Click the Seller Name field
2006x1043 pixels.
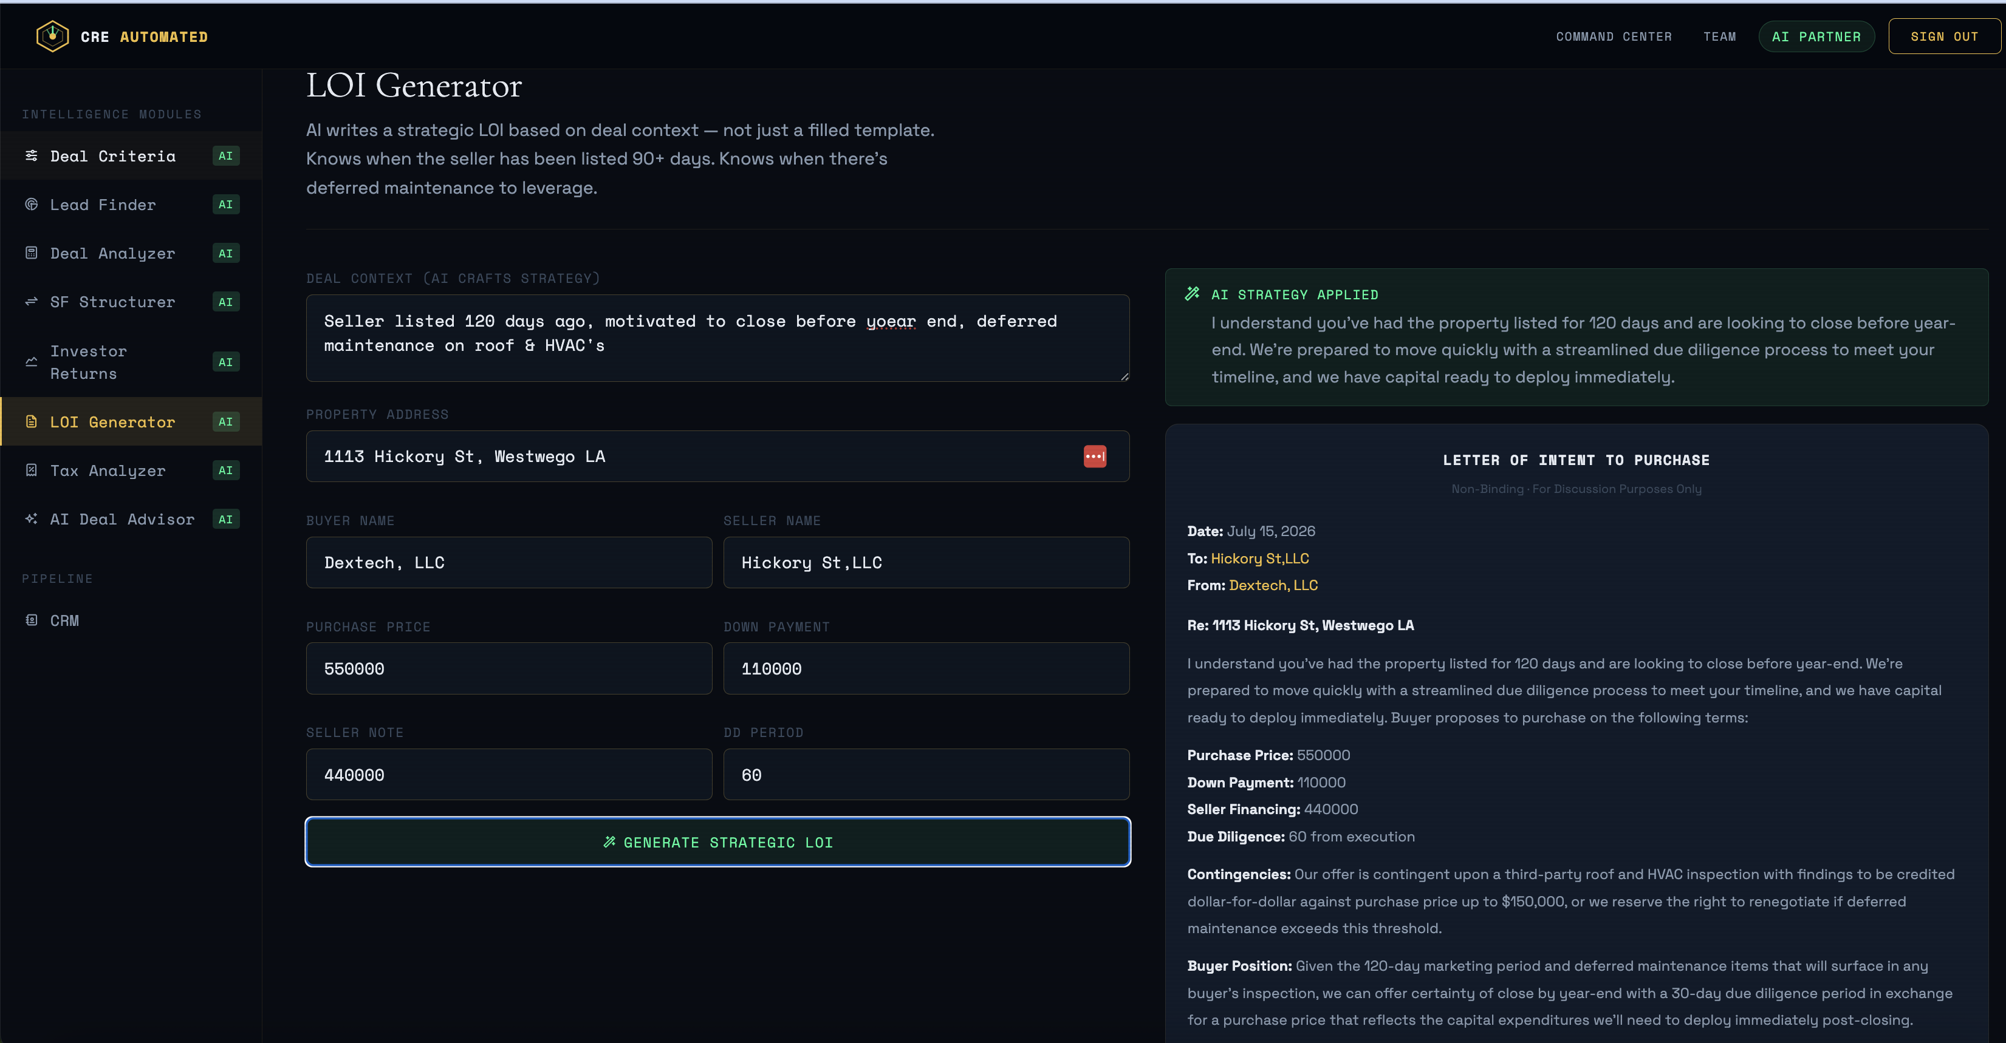pos(926,562)
